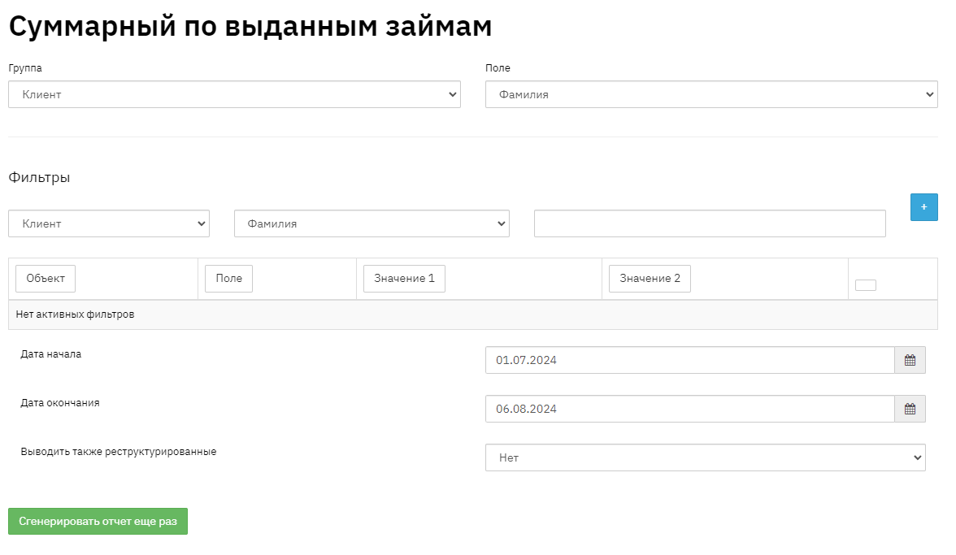The image size is (956, 555).
Task: Open the Группа dropdown at top
Action: [234, 94]
